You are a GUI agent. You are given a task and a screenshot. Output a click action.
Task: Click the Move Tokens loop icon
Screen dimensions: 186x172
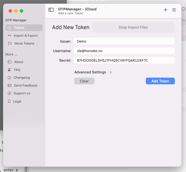coord(10,43)
